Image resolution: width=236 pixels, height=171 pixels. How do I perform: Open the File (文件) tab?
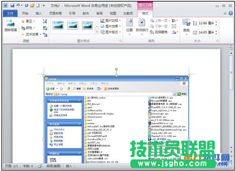click(x=10, y=14)
